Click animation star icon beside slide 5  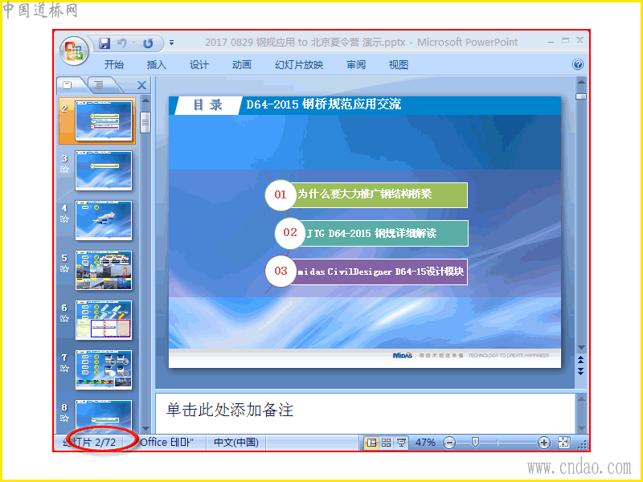click(65, 269)
